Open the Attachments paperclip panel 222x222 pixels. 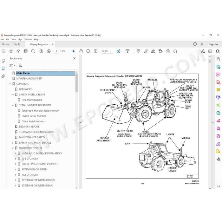point(3,76)
